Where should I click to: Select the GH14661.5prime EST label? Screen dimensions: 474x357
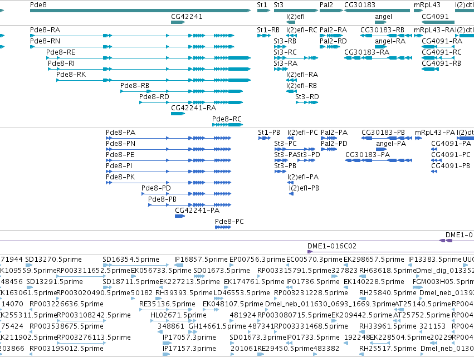point(217,326)
